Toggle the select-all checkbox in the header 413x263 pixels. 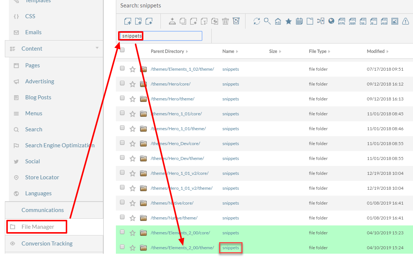tap(122, 50)
